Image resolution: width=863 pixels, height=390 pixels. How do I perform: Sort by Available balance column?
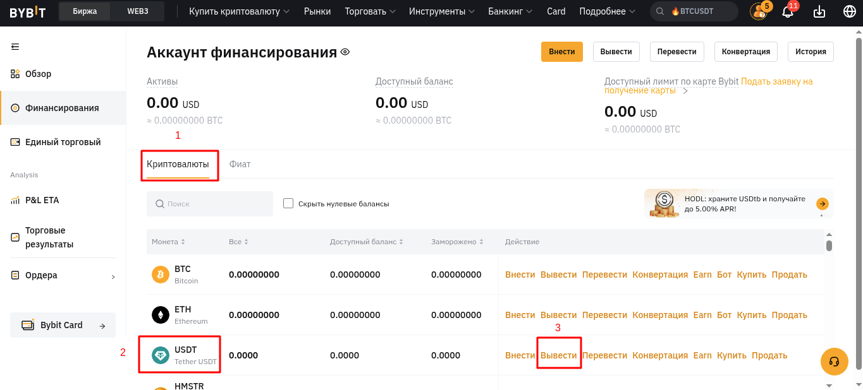(367, 242)
